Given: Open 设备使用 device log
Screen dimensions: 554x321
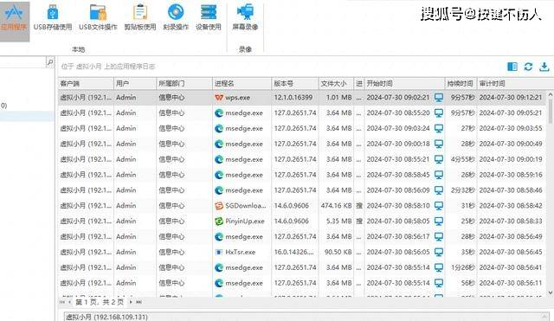Looking at the screenshot, I should pyautogui.click(x=208, y=17).
